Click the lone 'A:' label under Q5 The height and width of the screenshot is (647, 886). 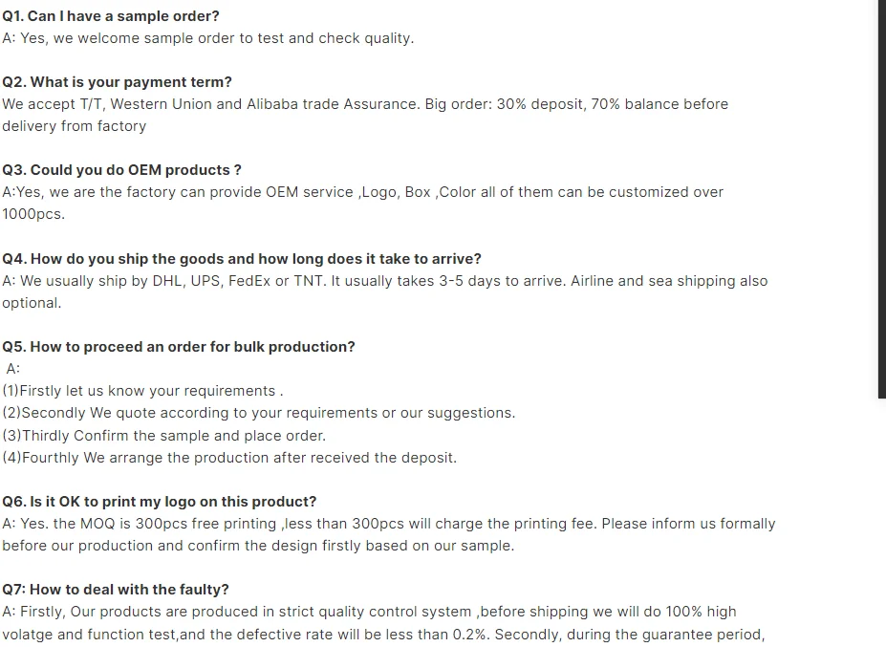[12, 369]
